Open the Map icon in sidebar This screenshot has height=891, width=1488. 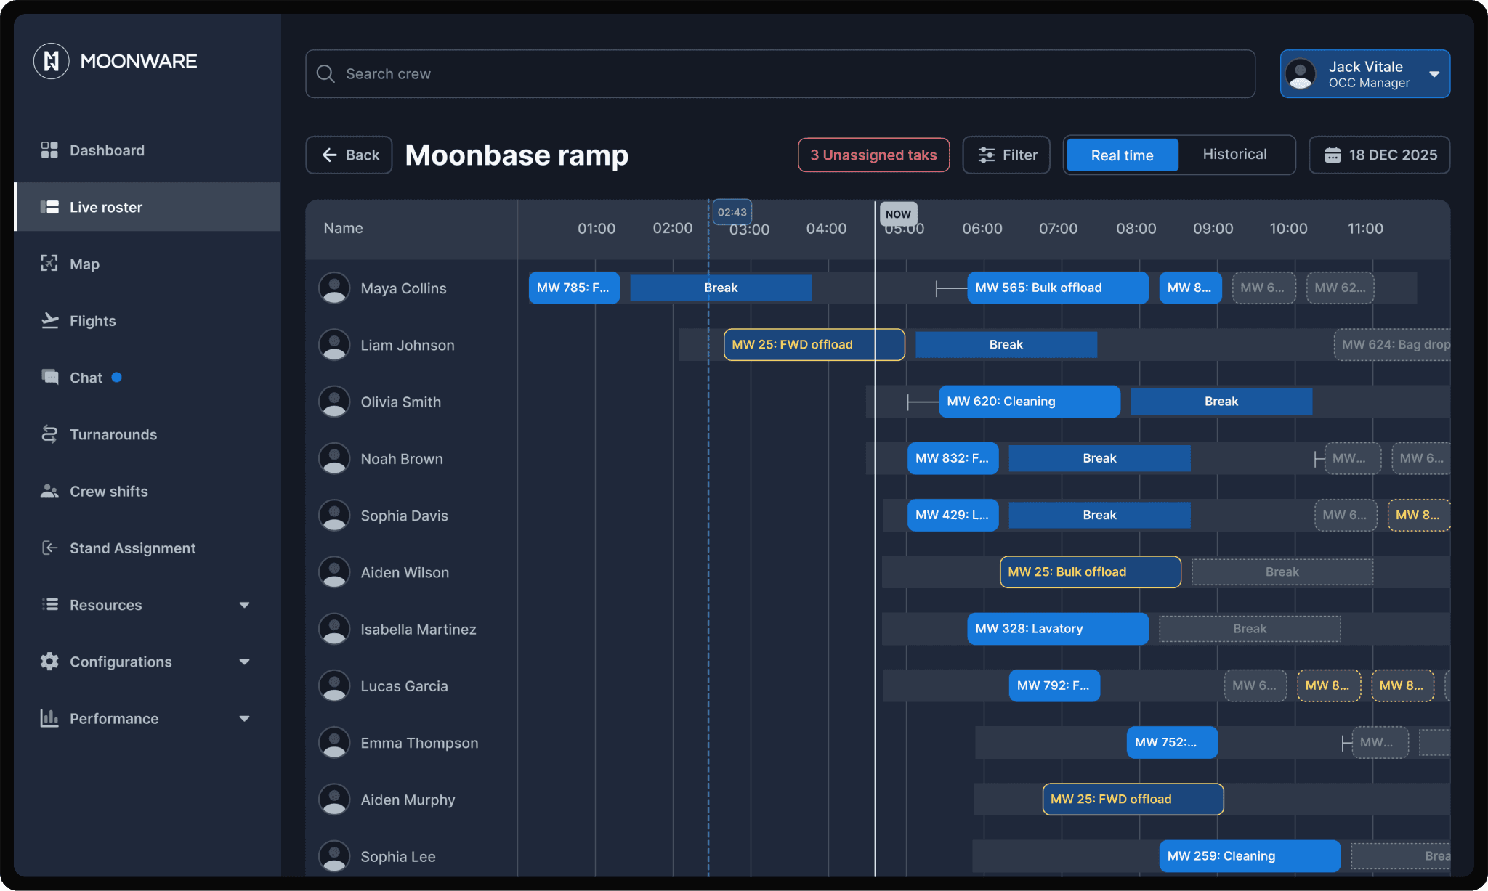tap(49, 264)
